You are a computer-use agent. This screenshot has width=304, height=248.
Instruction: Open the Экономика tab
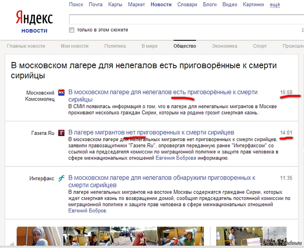[224, 46]
